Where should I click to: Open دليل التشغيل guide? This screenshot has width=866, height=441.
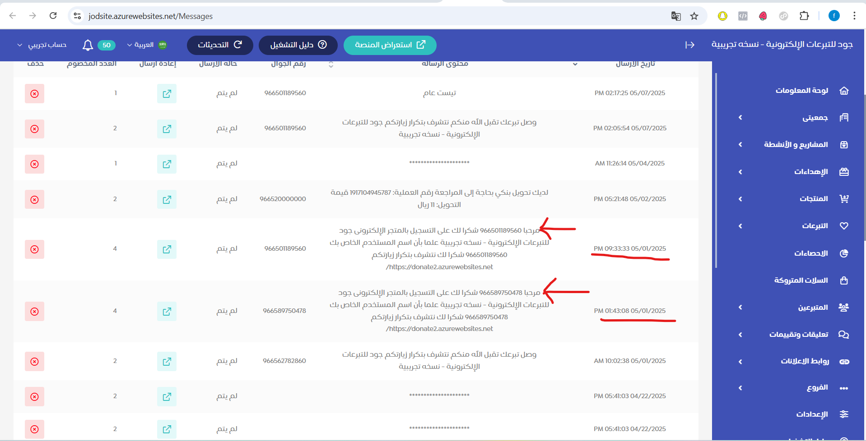coord(298,45)
